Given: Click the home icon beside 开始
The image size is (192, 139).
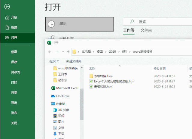Looking at the screenshot, I should tap(7, 17).
